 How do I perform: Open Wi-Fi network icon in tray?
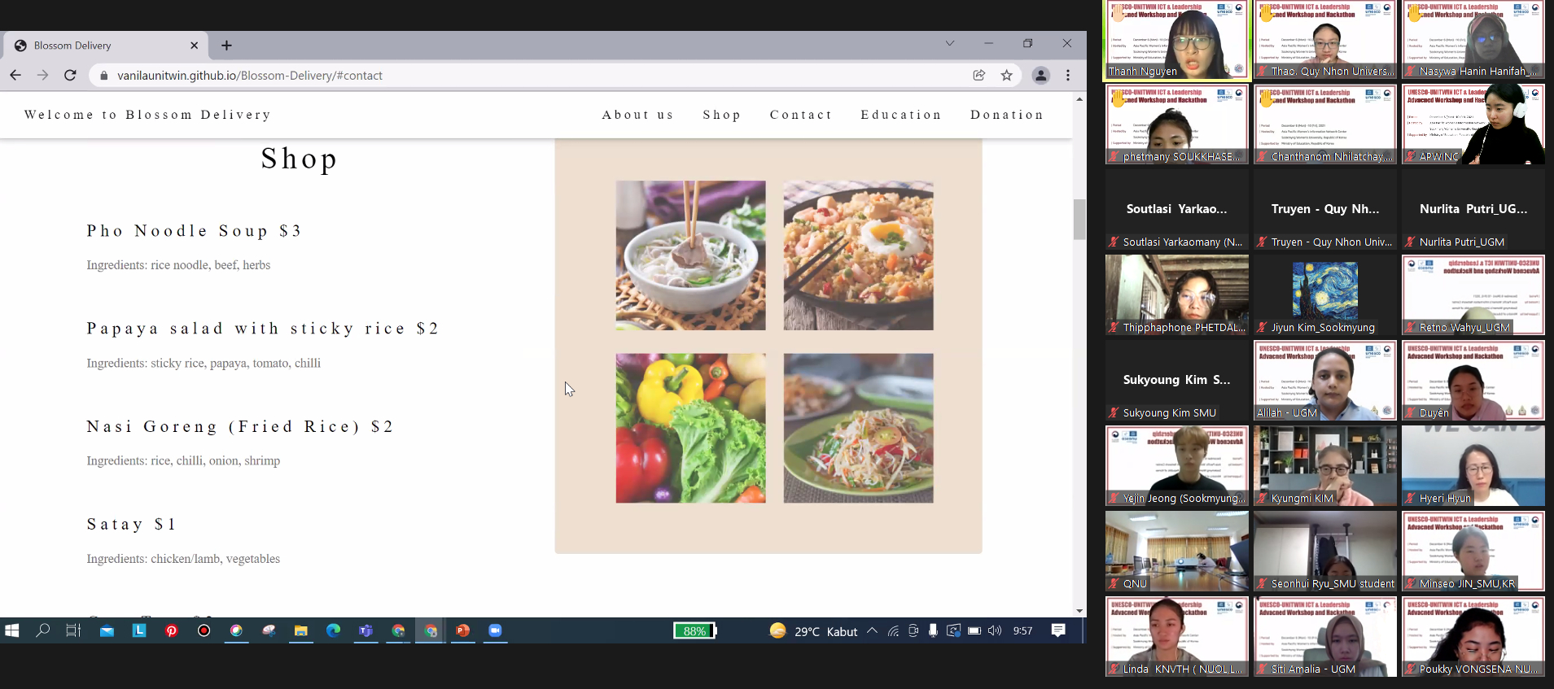point(893,630)
